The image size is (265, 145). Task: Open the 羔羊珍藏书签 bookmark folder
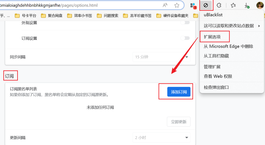click(x=137, y=16)
